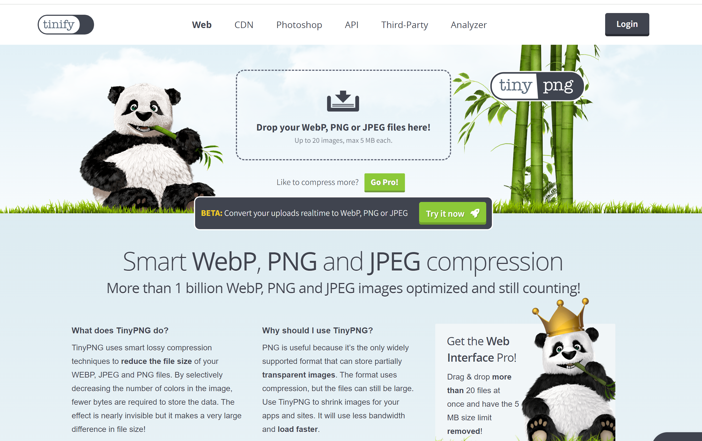Click the Try it now button
The image size is (702, 441).
(x=453, y=213)
